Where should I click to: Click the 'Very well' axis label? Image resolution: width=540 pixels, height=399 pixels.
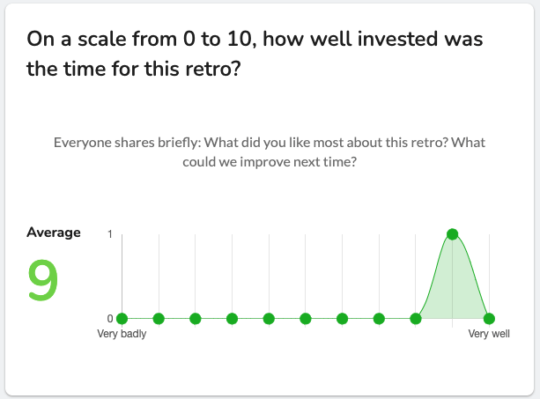489,334
